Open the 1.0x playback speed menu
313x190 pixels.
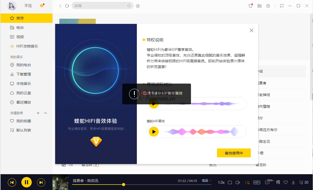point(221,182)
